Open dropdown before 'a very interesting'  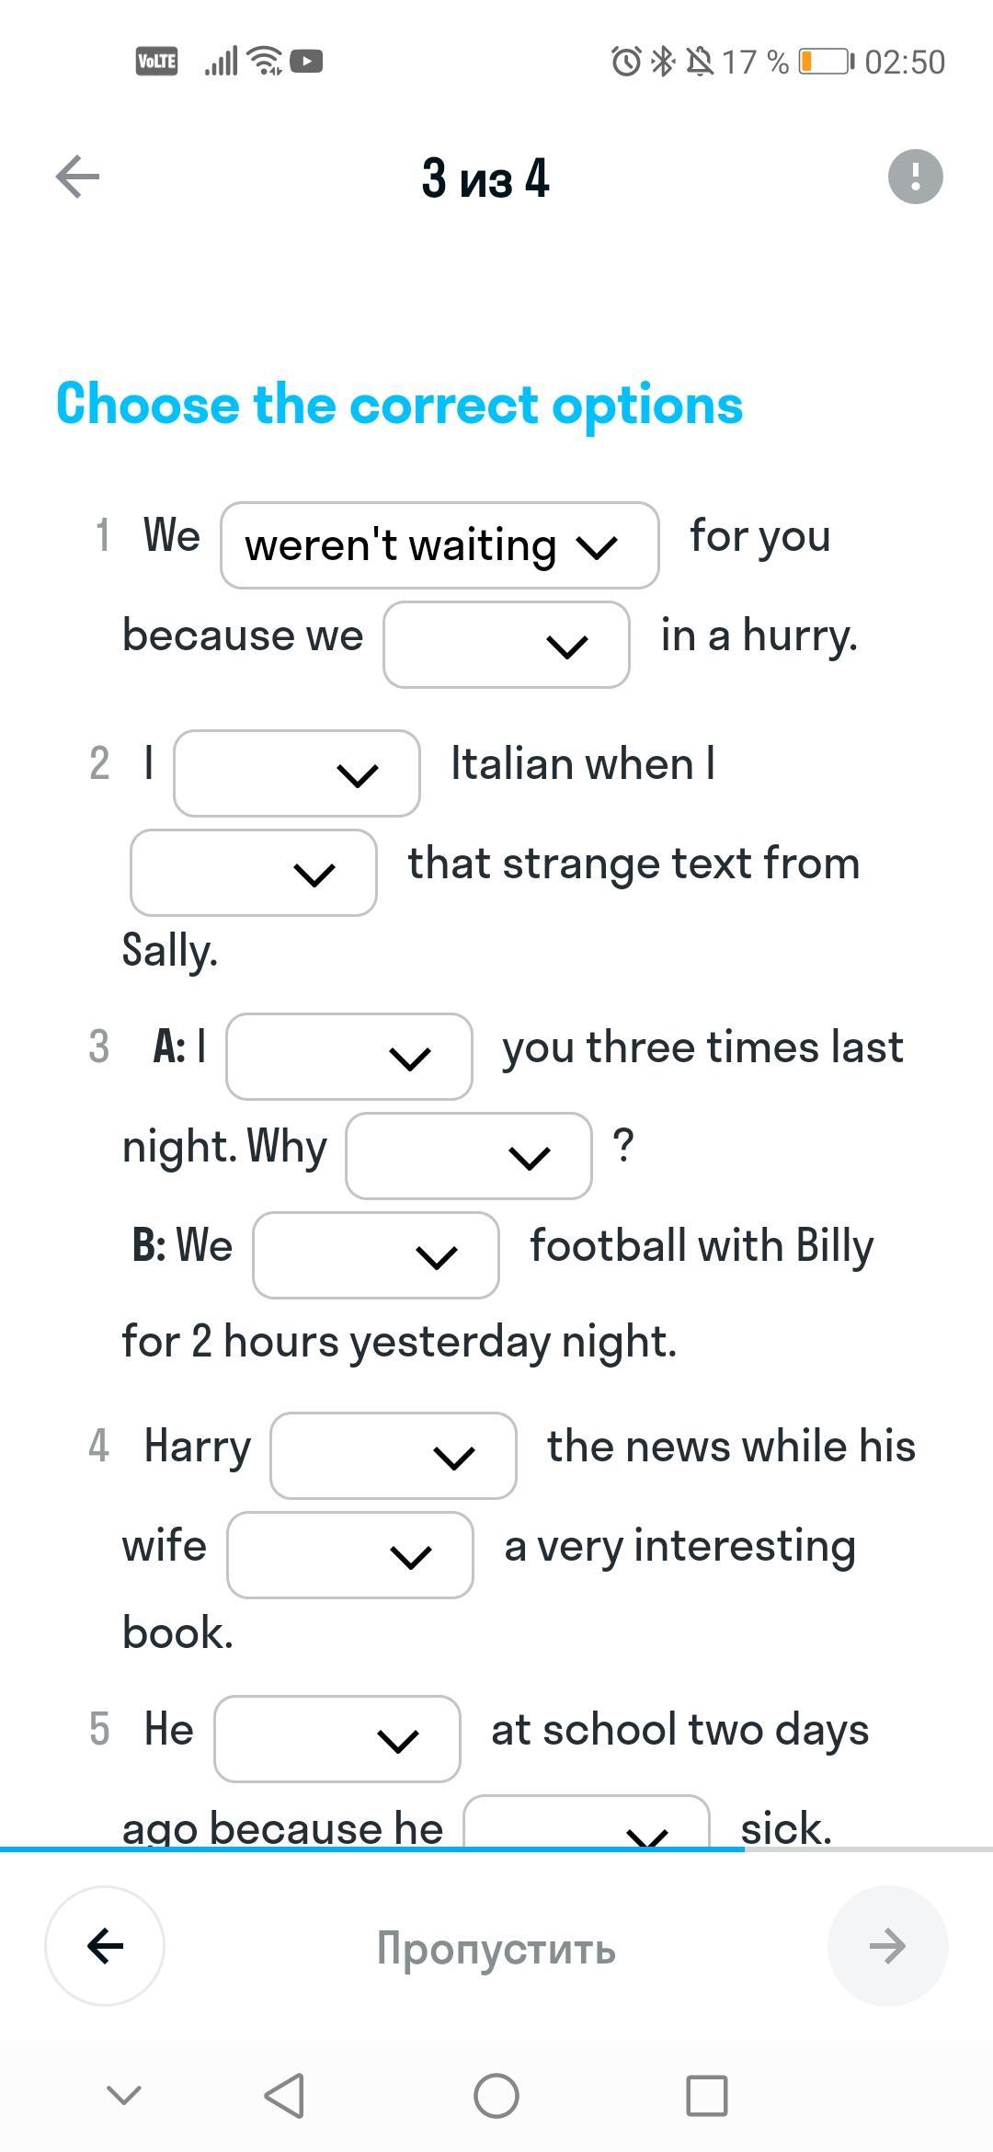pos(350,1555)
